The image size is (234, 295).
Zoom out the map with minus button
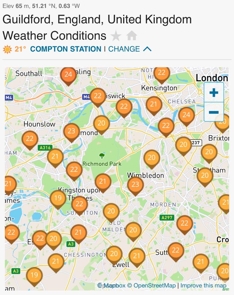(x=214, y=112)
